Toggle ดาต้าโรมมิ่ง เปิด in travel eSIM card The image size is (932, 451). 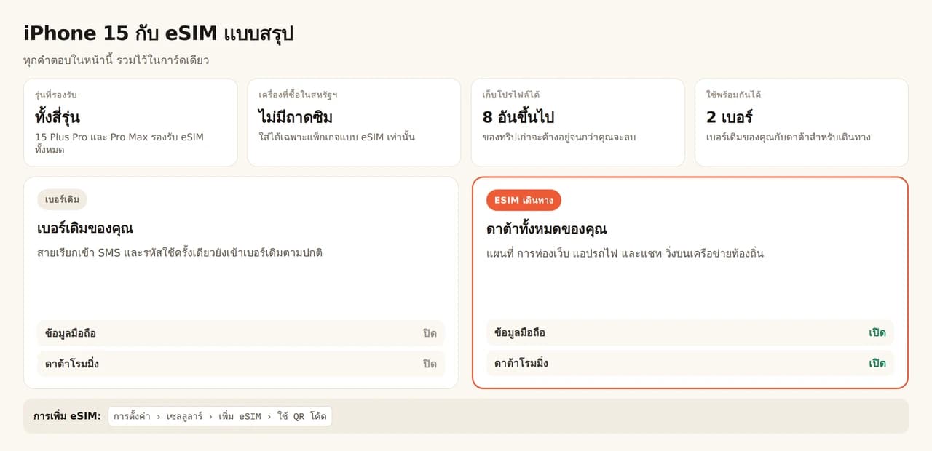(x=690, y=363)
